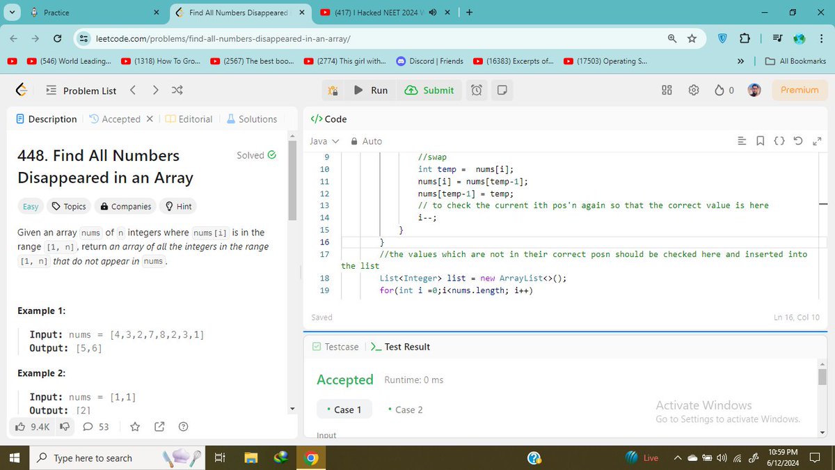Run the code
Screen dimensions: 835x470
(x=372, y=91)
